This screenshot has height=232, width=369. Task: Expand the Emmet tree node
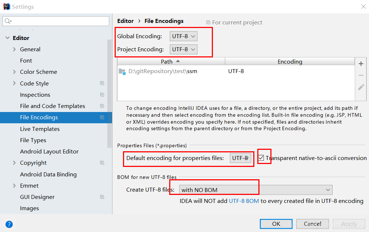point(14,185)
